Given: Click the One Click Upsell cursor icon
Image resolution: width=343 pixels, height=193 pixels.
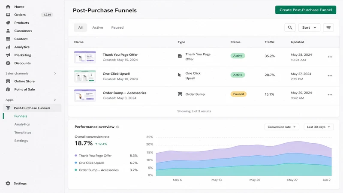Looking at the screenshot, I should point(179,75).
